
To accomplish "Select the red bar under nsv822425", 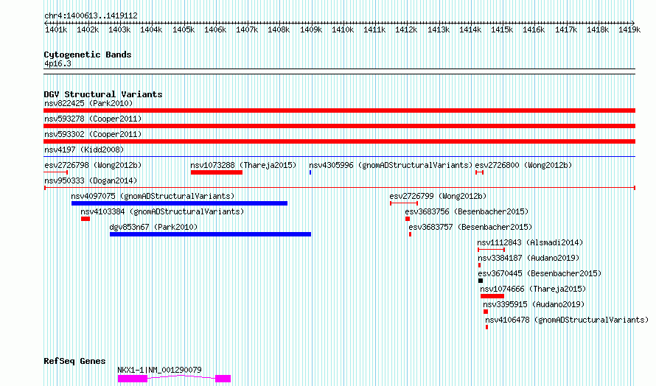I will click(339, 110).
